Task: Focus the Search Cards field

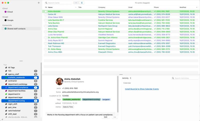Action: [58, 3]
